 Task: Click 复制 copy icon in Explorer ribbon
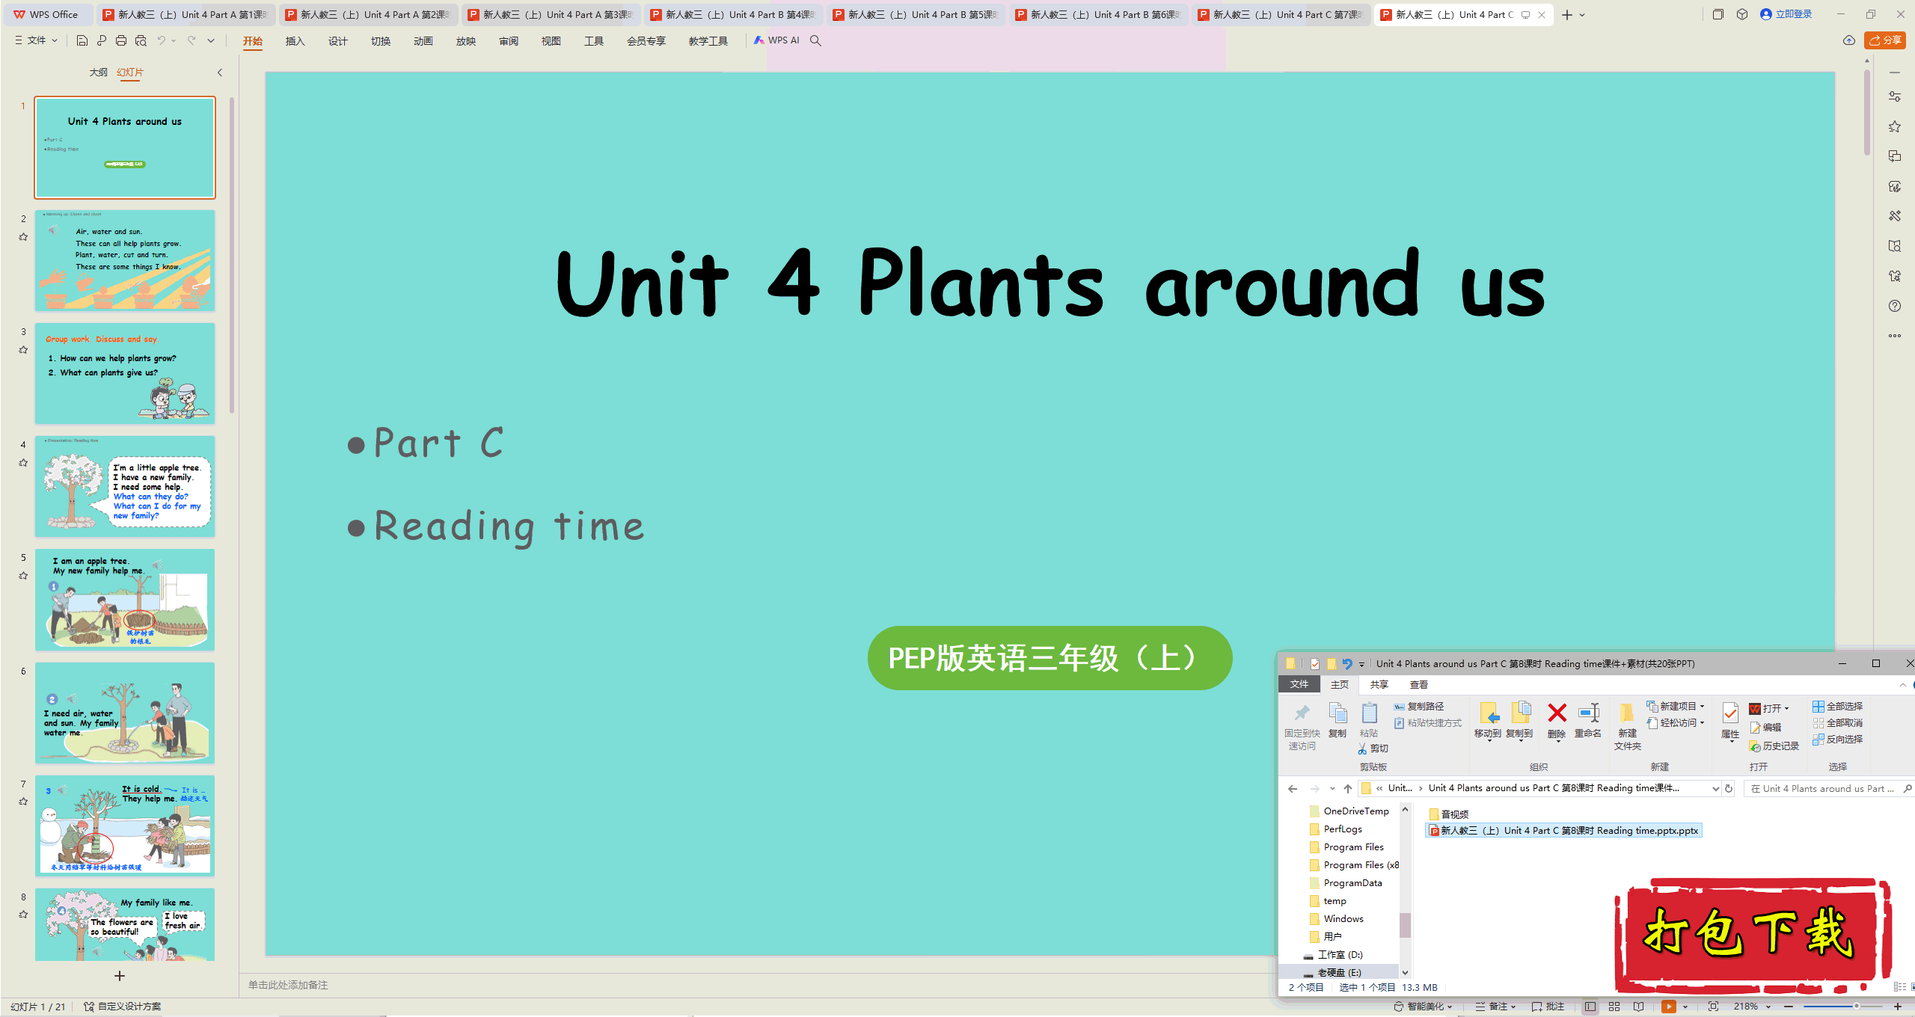pyautogui.click(x=1338, y=721)
